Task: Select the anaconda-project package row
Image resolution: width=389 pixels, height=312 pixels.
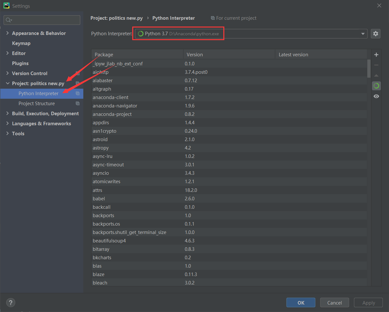Action: coord(229,114)
